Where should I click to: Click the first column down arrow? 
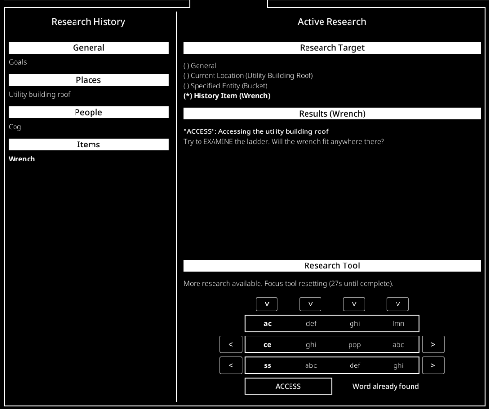pyautogui.click(x=267, y=304)
